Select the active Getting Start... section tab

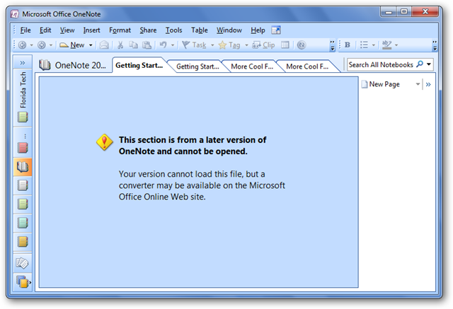139,66
